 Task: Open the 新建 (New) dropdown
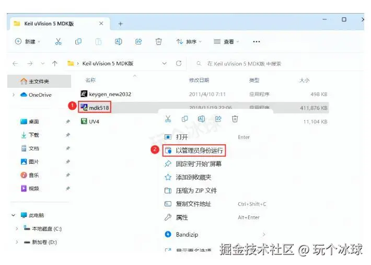pyautogui.click(x=28, y=42)
